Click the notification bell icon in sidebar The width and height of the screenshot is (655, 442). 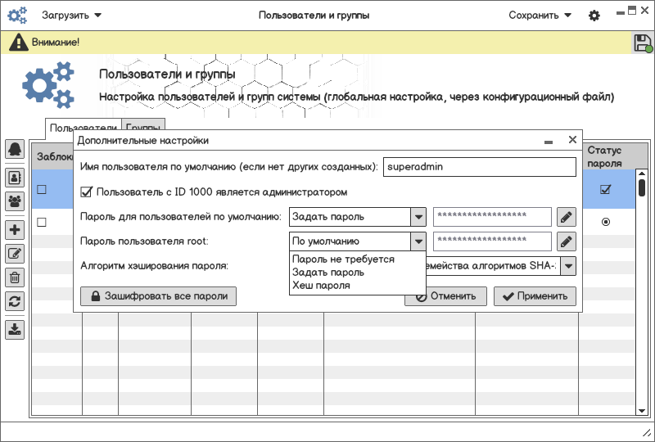tap(15, 149)
